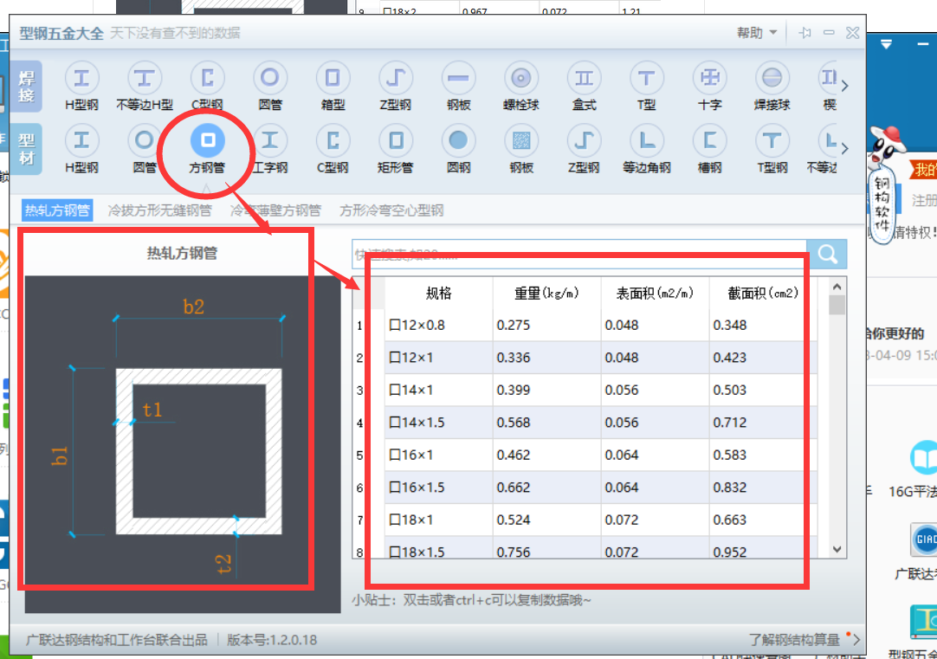Select 钢板 icon in the 焊接 row
Viewport: 937px width, 659px height.
tap(458, 78)
